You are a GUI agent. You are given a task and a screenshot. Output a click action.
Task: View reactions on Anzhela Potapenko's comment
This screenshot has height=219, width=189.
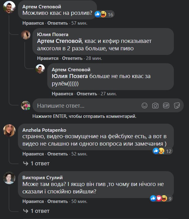162,151
